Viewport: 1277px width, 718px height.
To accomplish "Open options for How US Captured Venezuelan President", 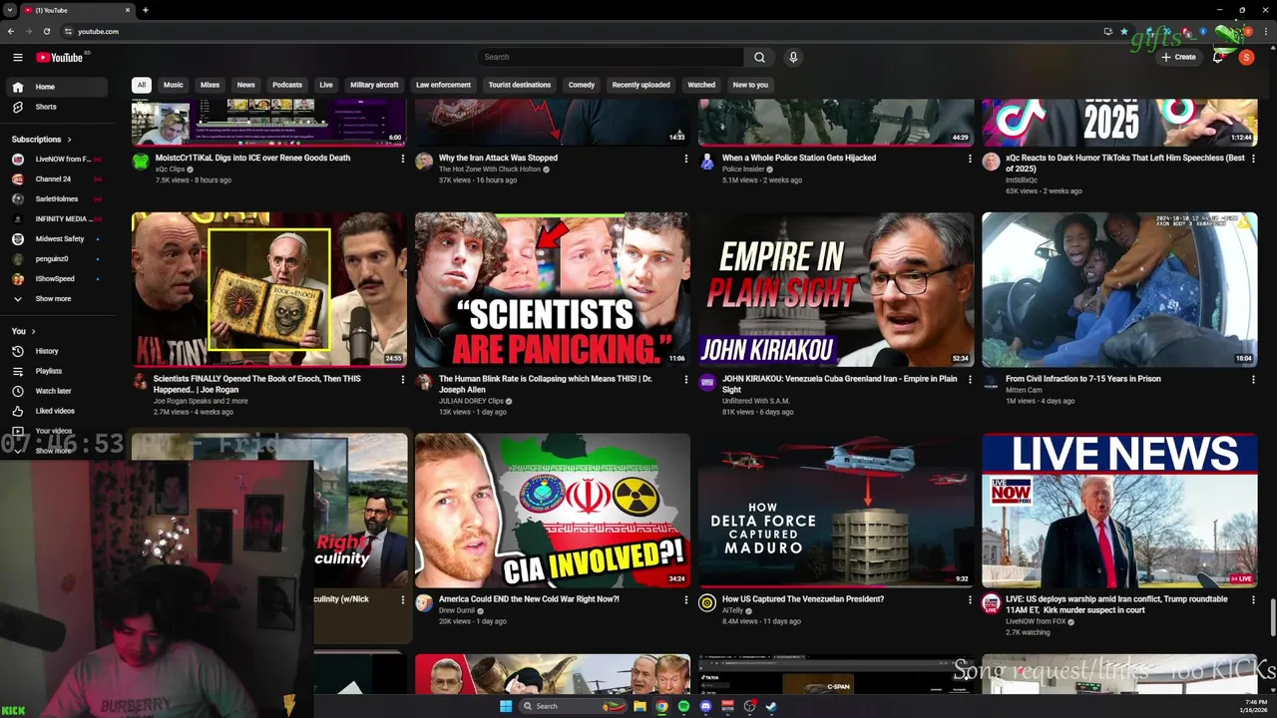I will (970, 600).
